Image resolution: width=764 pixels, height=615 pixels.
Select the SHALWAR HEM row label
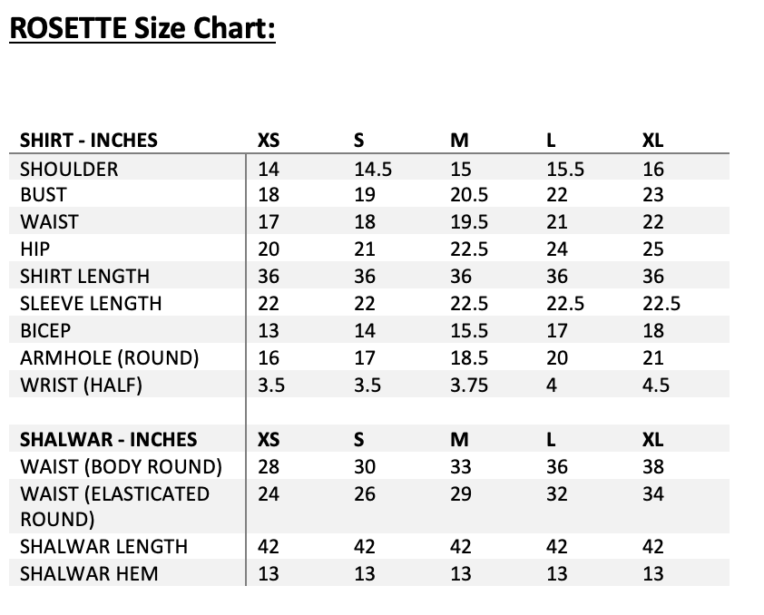click(x=89, y=573)
